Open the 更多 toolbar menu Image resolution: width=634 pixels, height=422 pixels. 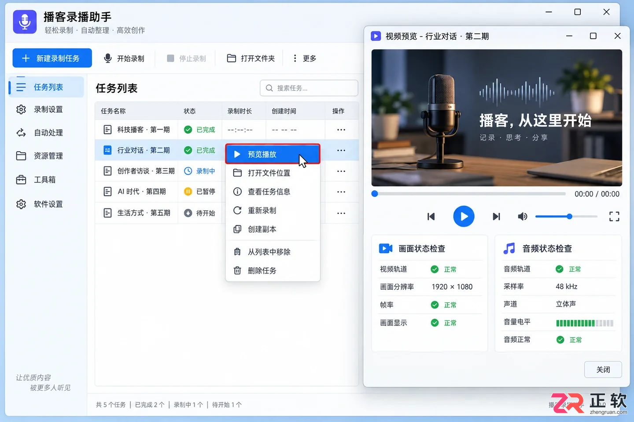[x=305, y=58]
